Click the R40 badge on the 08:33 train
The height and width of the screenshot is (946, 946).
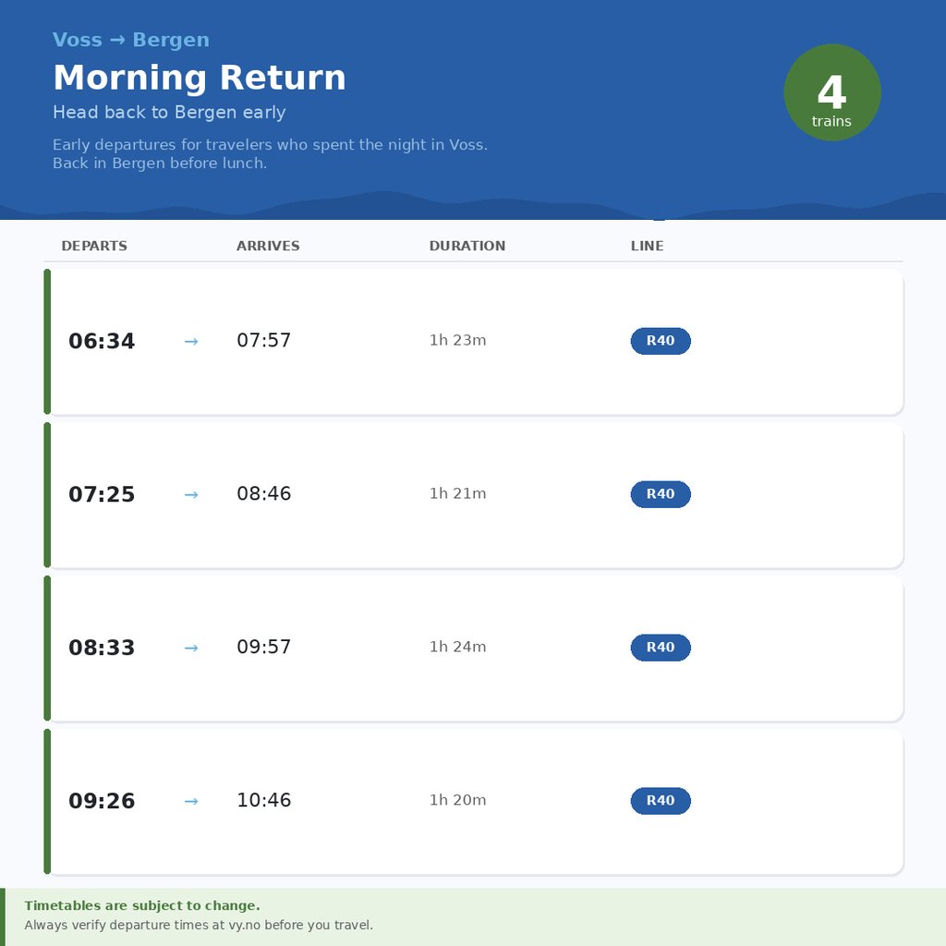[661, 648]
